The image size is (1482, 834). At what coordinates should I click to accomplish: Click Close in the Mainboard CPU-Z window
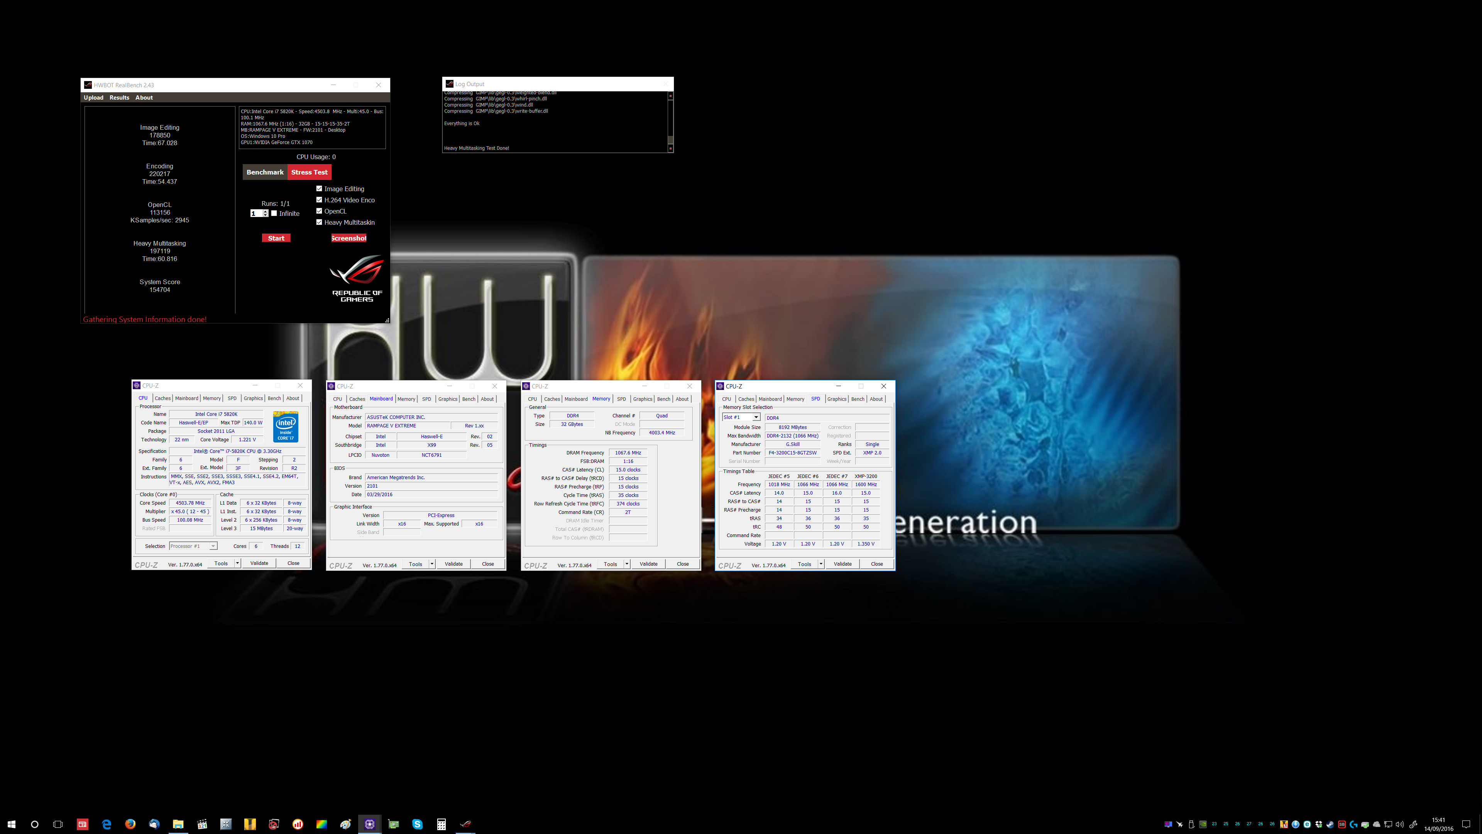pos(488,564)
